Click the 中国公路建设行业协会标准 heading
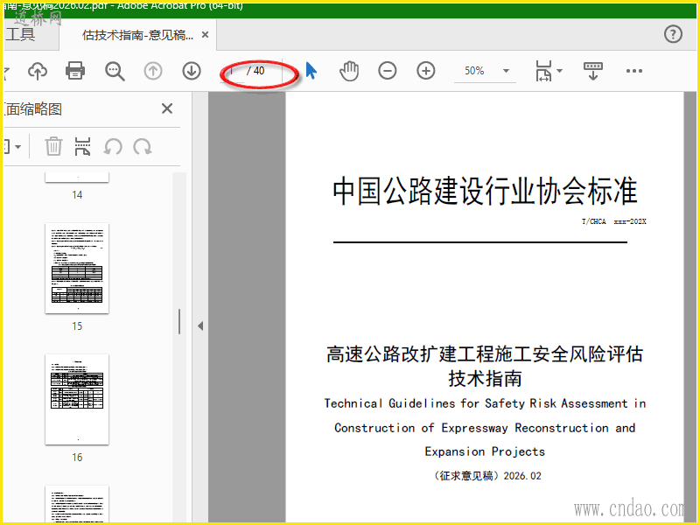Viewport: 700px width, 525px height. click(x=485, y=191)
